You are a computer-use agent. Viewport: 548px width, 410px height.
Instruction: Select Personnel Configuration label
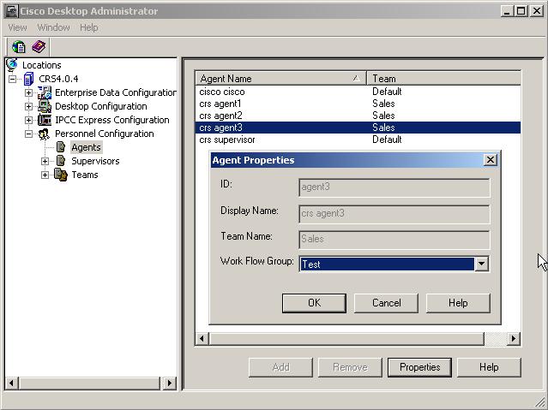(104, 134)
